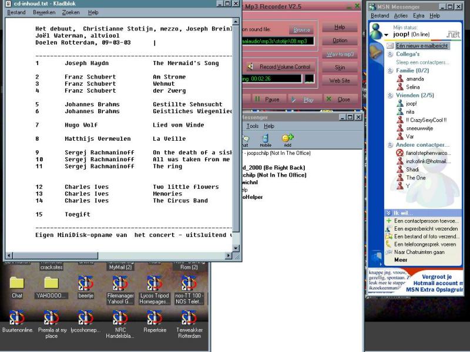This screenshot has width=470, height=352.
Task: Click Een contactpersoon toevoegen
Action: tap(427, 221)
